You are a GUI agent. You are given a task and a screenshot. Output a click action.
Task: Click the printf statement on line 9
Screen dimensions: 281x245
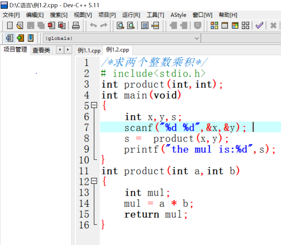pos(200,149)
